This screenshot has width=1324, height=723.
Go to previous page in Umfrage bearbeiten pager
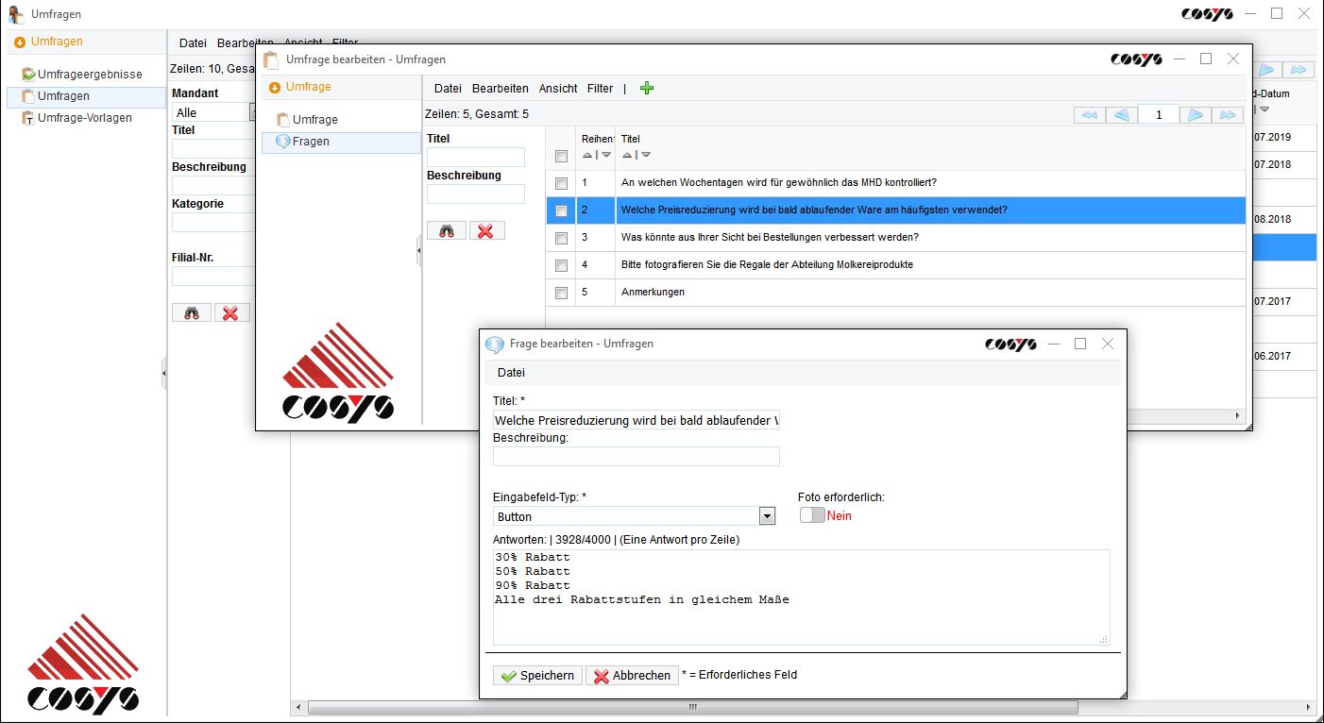tap(1121, 115)
